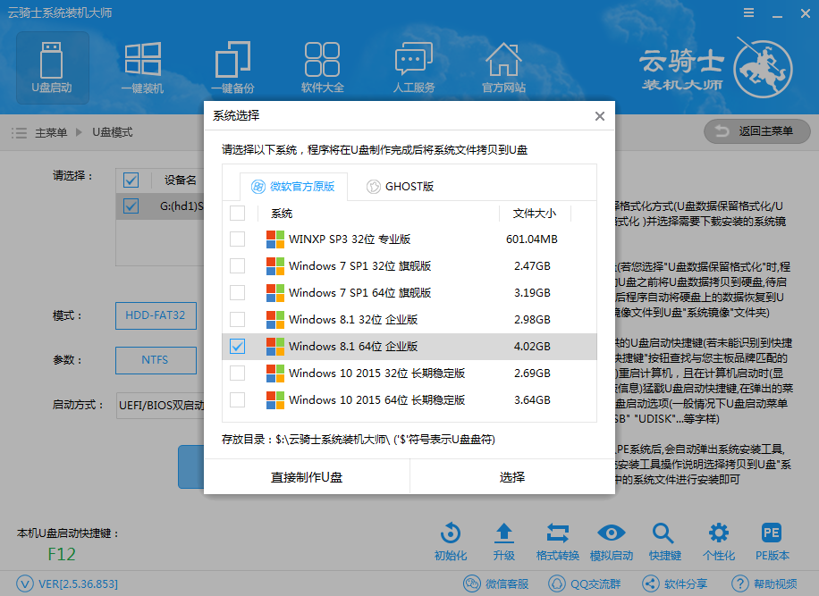The width and height of the screenshot is (819, 596).
Task: Expand the NTFS parameter dropdown
Action: point(156,360)
